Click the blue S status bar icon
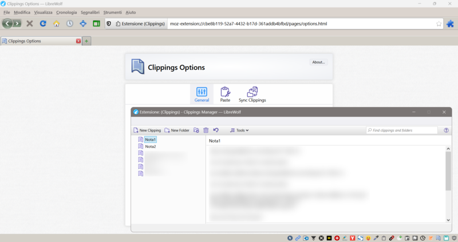Viewport: 458px width, 242px height. pyautogui.click(x=361, y=238)
